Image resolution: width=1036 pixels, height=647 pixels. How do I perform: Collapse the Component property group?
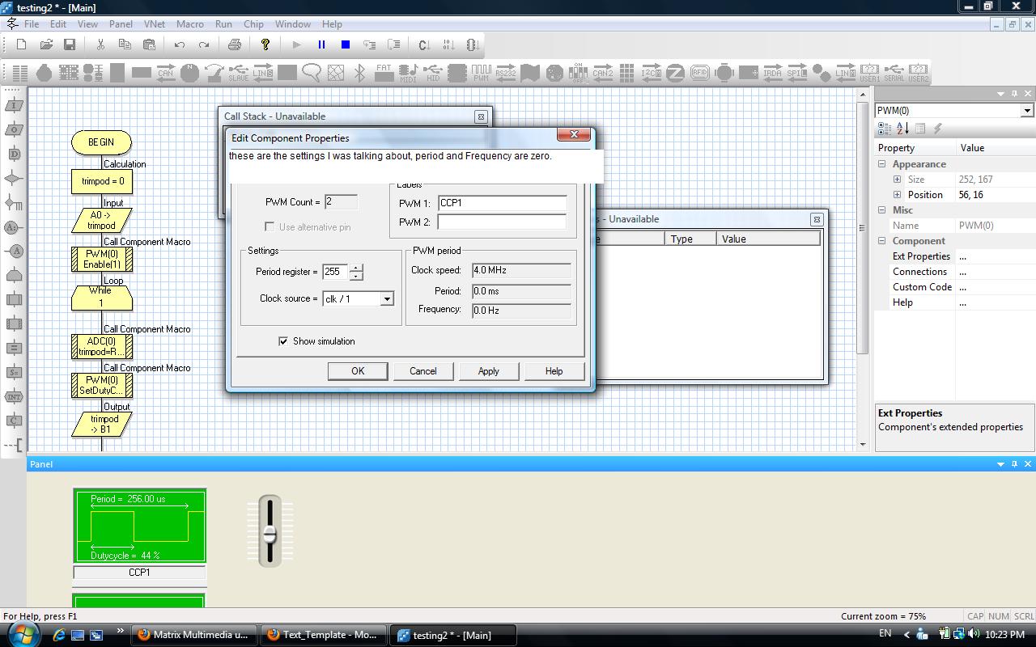[882, 241]
